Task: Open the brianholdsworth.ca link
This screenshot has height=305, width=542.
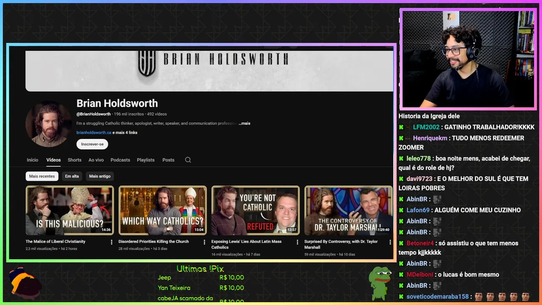Action: (94, 133)
